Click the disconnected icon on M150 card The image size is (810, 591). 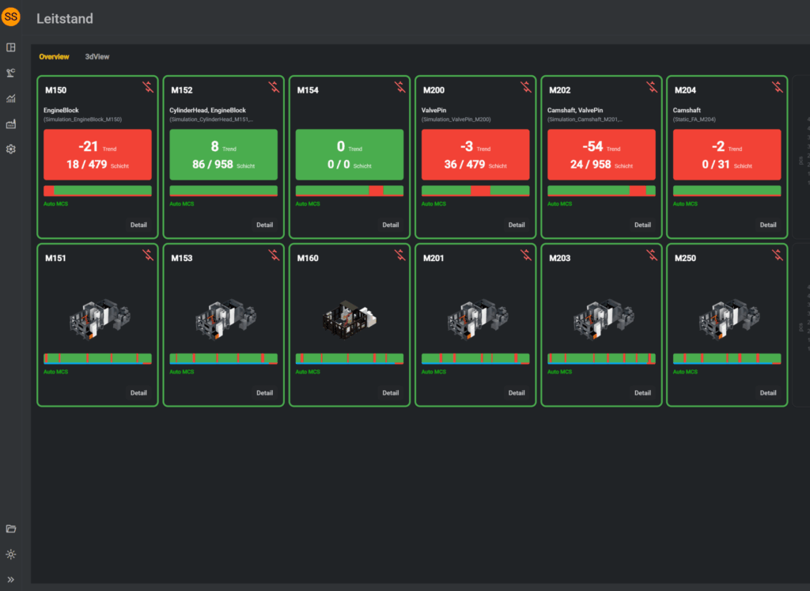coord(148,87)
